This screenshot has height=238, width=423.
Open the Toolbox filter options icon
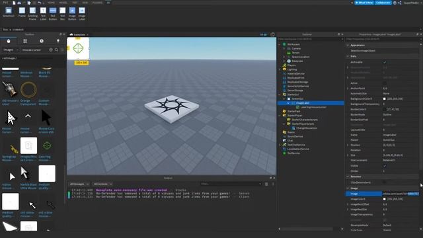coord(62,50)
